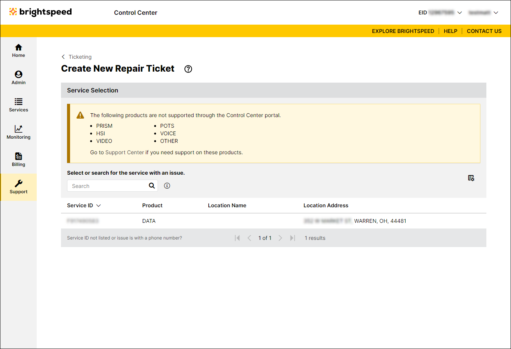Open the Home sidebar section
The width and height of the screenshot is (511, 349).
(19, 51)
